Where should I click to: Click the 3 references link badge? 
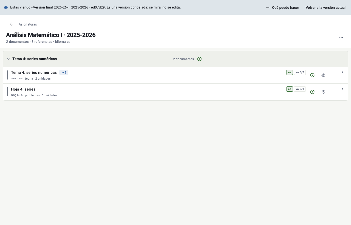point(64,72)
